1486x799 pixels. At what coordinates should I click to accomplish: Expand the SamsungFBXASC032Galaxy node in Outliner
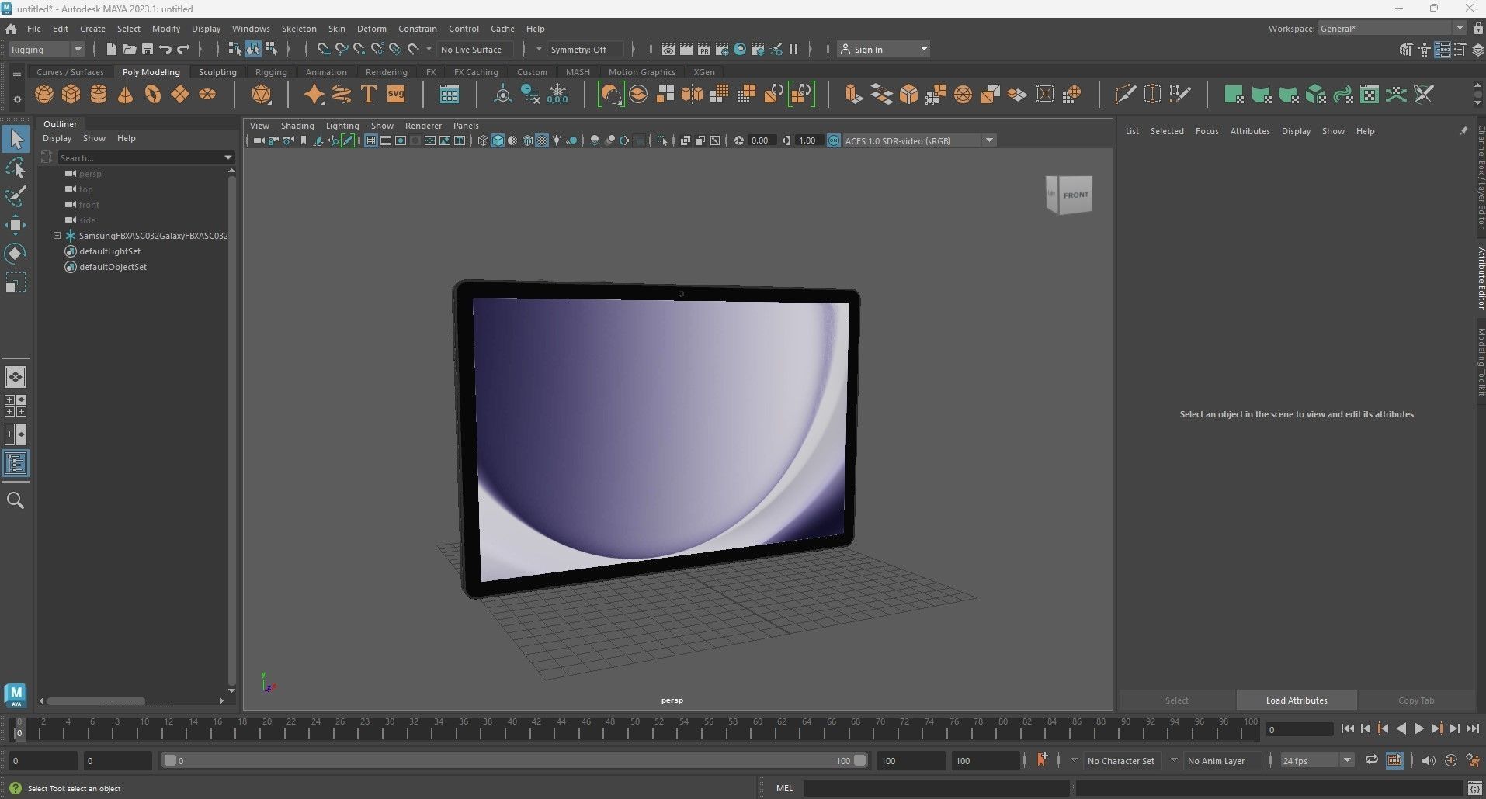click(57, 235)
